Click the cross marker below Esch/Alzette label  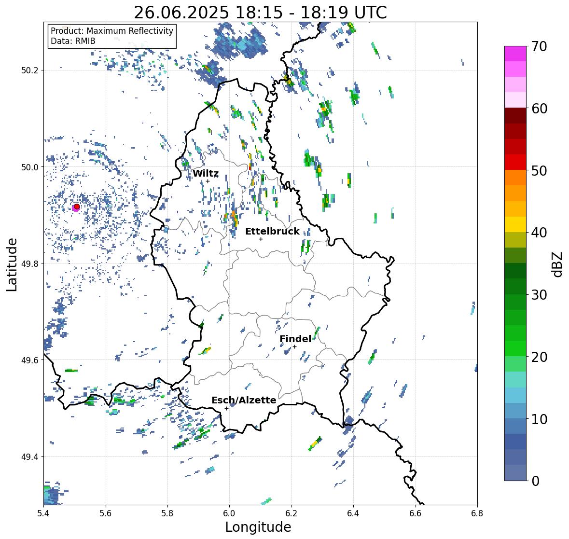coord(226,408)
